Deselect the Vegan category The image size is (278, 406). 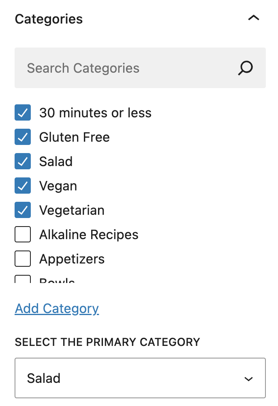[23, 186]
